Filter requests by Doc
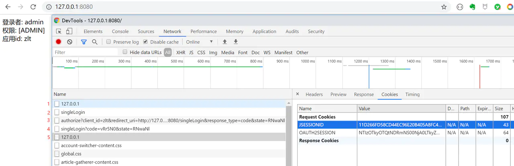This screenshot has height=166, width=514. pos(255,52)
